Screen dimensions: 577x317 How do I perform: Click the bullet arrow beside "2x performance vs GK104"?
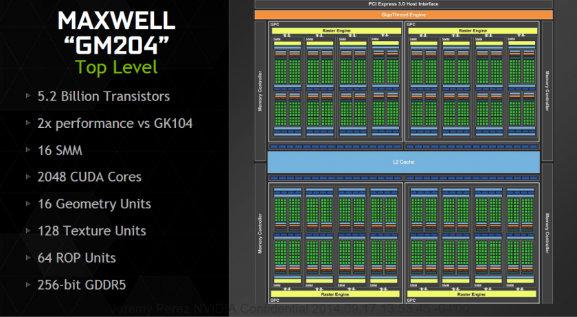click(28, 122)
